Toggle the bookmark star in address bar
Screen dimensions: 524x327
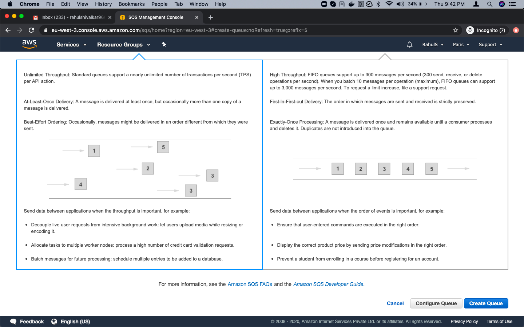455,30
